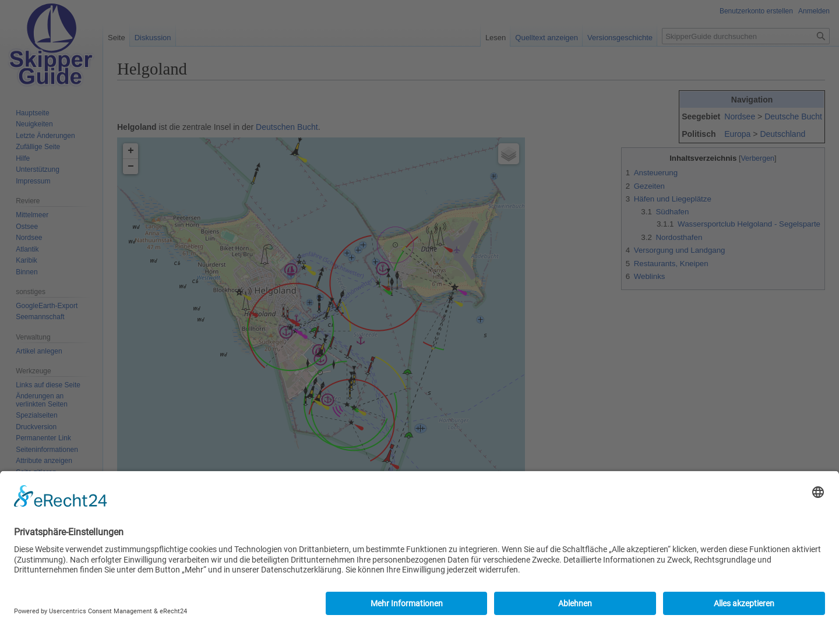
Task: Open the Impressum link
Action: (33, 181)
